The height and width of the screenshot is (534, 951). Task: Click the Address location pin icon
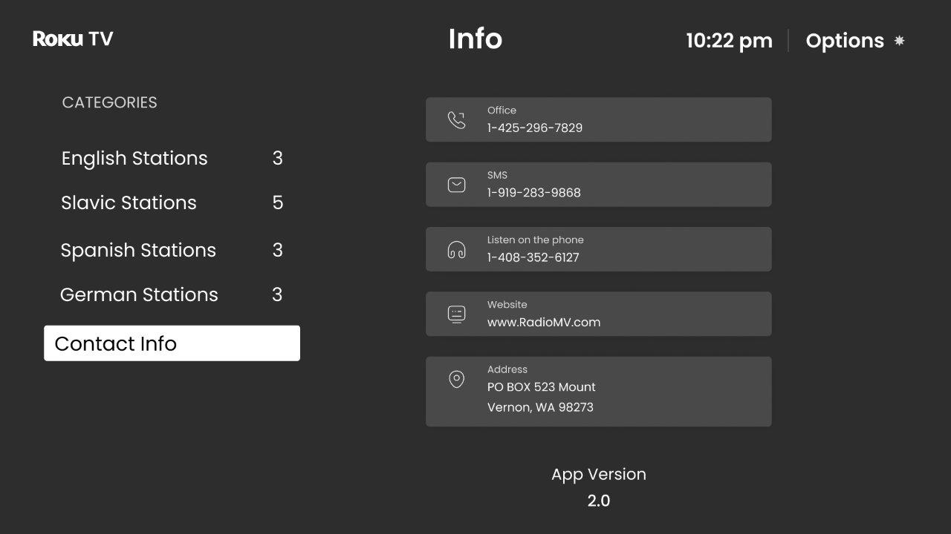[x=455, y=378]
